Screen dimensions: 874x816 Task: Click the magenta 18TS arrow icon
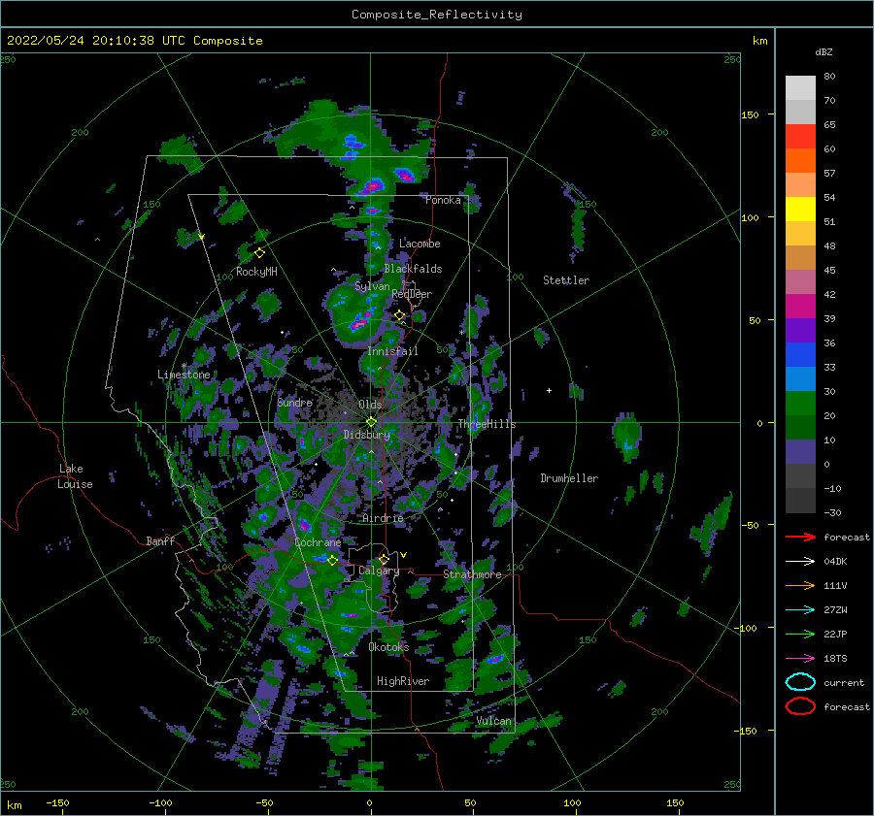coord(800,659)
